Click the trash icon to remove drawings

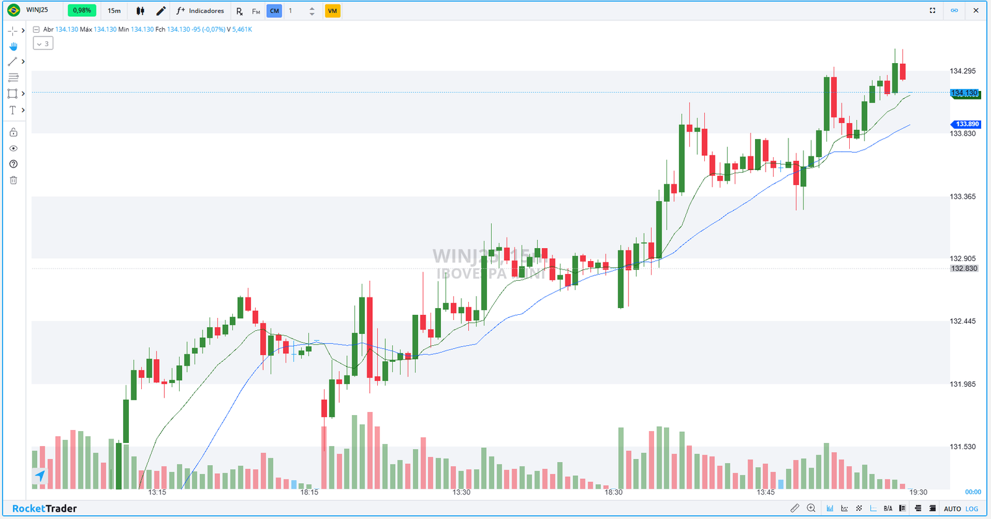(x=13, y=180)
